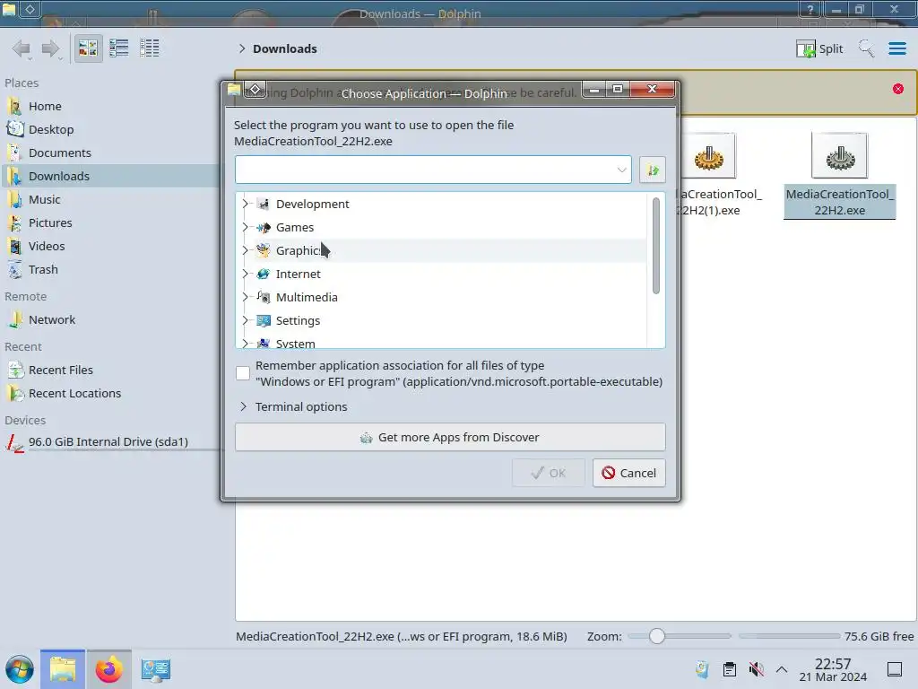
Task: Open the clipboard tray icon
Action: coord(730,669)
